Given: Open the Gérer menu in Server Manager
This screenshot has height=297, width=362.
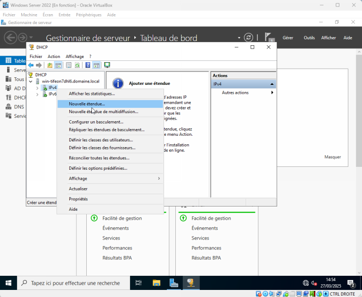Looking at the screenshot, I should [288, 38].
